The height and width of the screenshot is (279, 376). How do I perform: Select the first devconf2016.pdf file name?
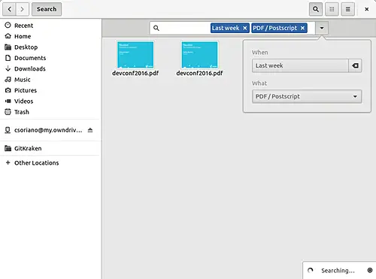[x=135, y=73]
